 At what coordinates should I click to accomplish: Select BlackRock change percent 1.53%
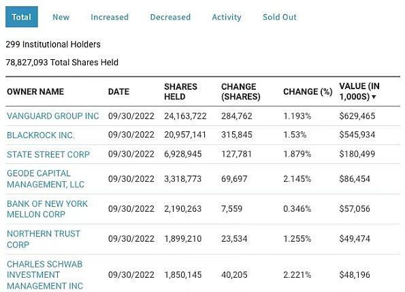click(x=295, y=135)
